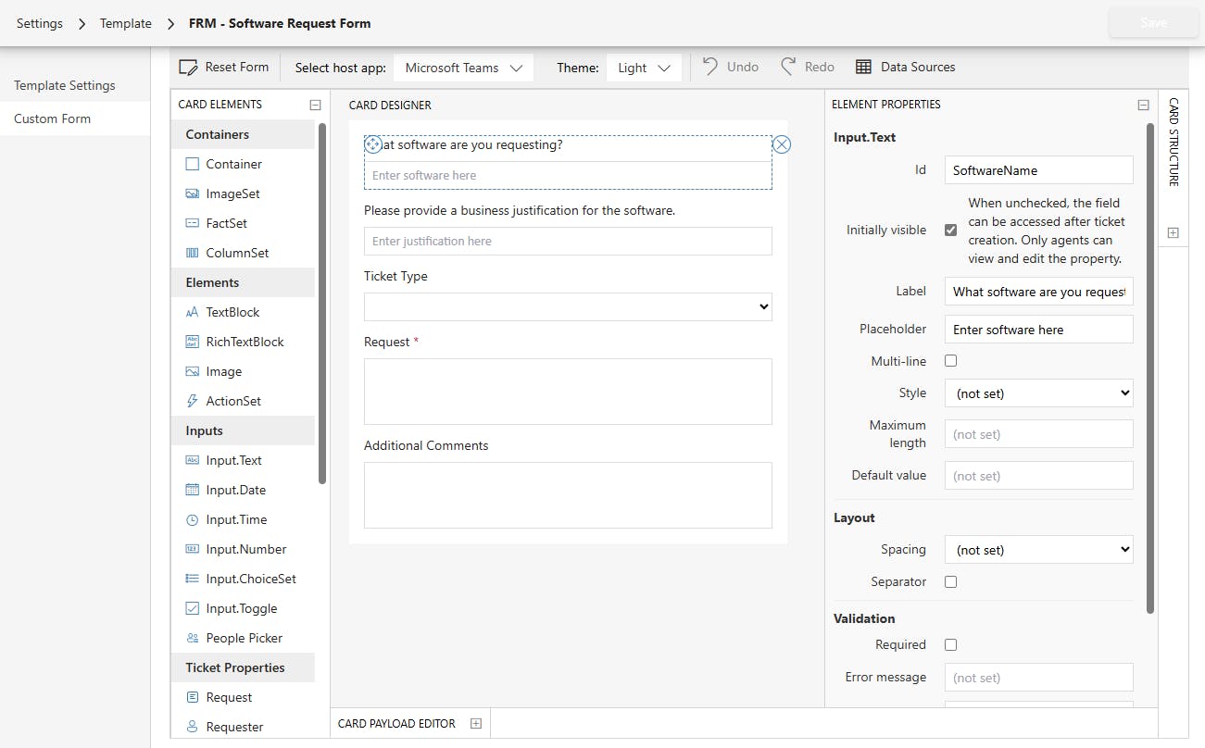Pick the ActionSet lightning icon
The width and height of the screenshot is (1205, 748).
193,401
